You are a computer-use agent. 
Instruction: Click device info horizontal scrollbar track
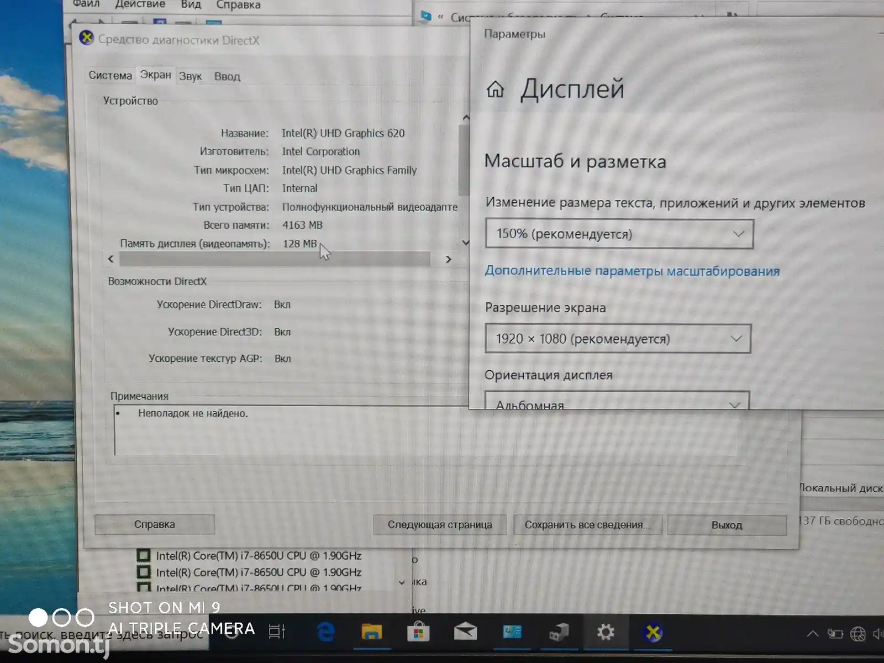coord(275,259)
